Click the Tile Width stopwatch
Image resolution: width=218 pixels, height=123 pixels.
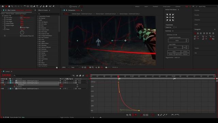pos(5,20)
